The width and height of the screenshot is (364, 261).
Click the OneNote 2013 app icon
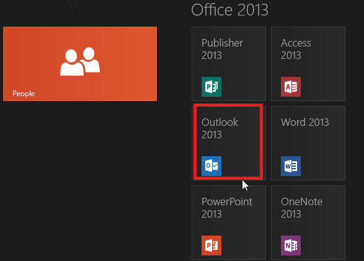[x=291, y=246]
